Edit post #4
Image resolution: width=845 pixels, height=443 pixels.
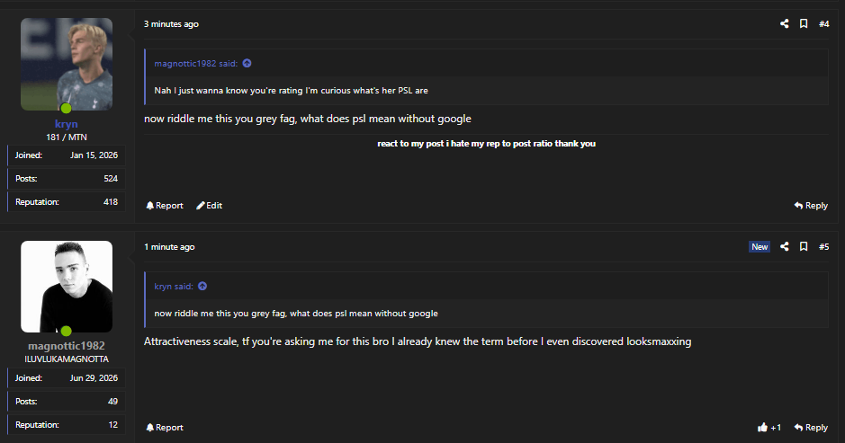[209, 206]
